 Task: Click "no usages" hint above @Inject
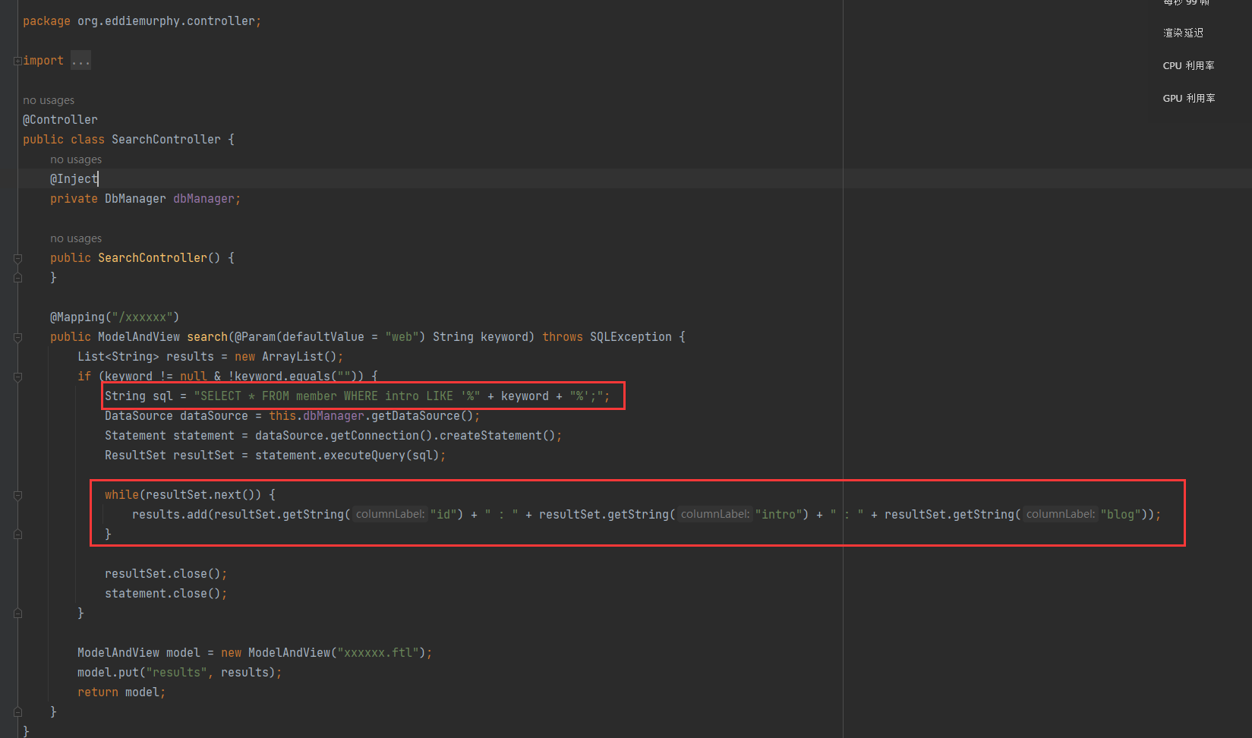(76, 159)
